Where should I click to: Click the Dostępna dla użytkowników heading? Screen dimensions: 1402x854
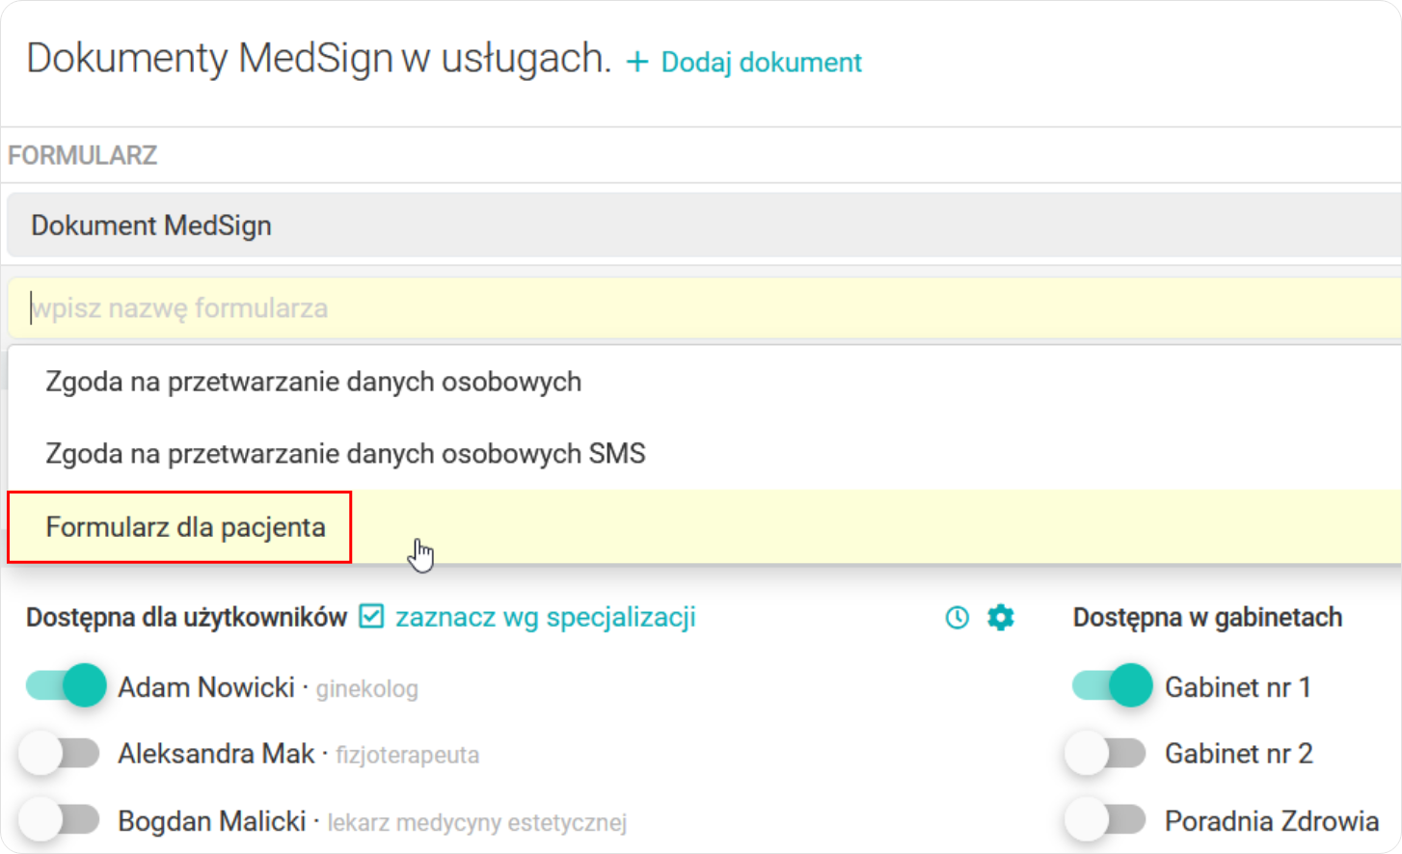point(186,618)
